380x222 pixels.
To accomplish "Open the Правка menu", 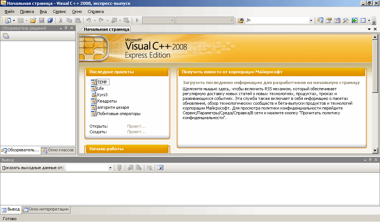I will click(x=27, y=11).
